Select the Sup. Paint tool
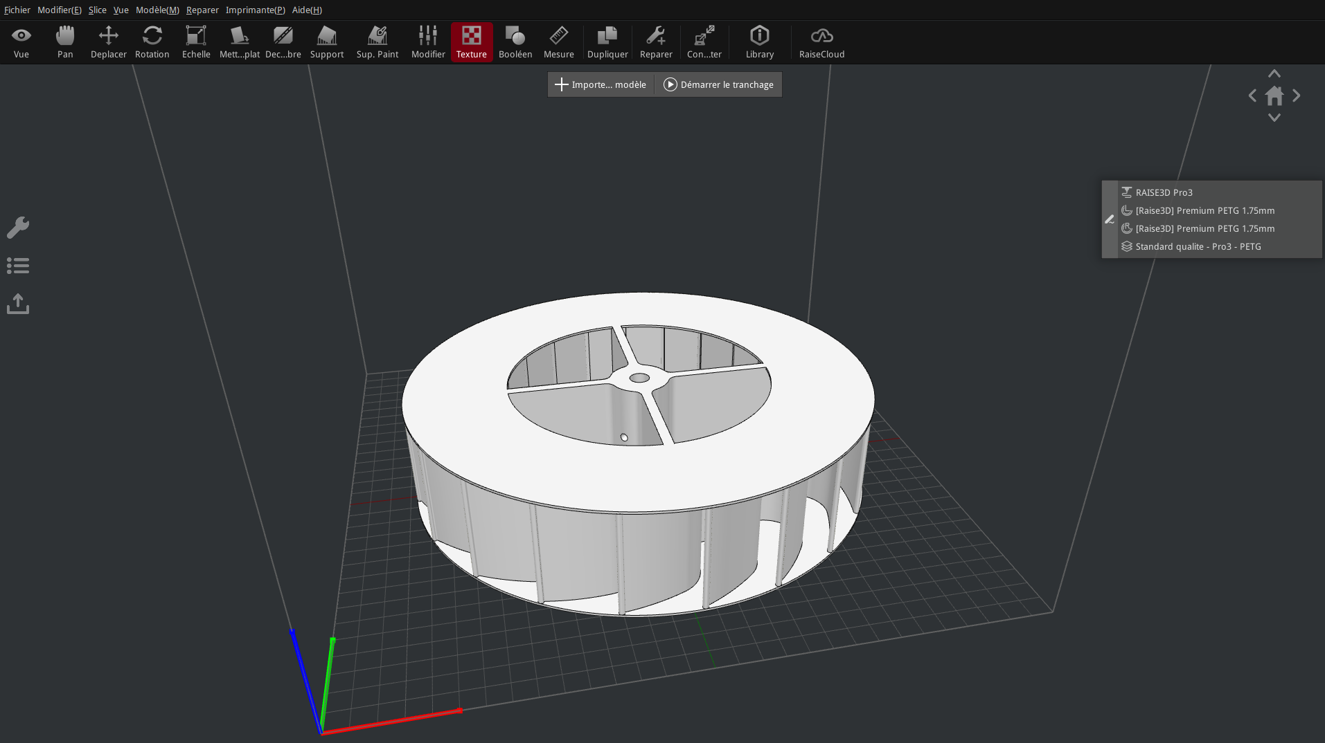Viewport: 1325px width, 743px height. (377, 42)
